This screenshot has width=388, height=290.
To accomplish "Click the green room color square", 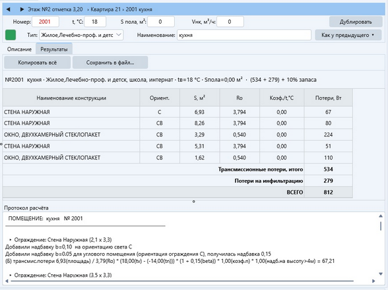I will (x=11, y=35).
